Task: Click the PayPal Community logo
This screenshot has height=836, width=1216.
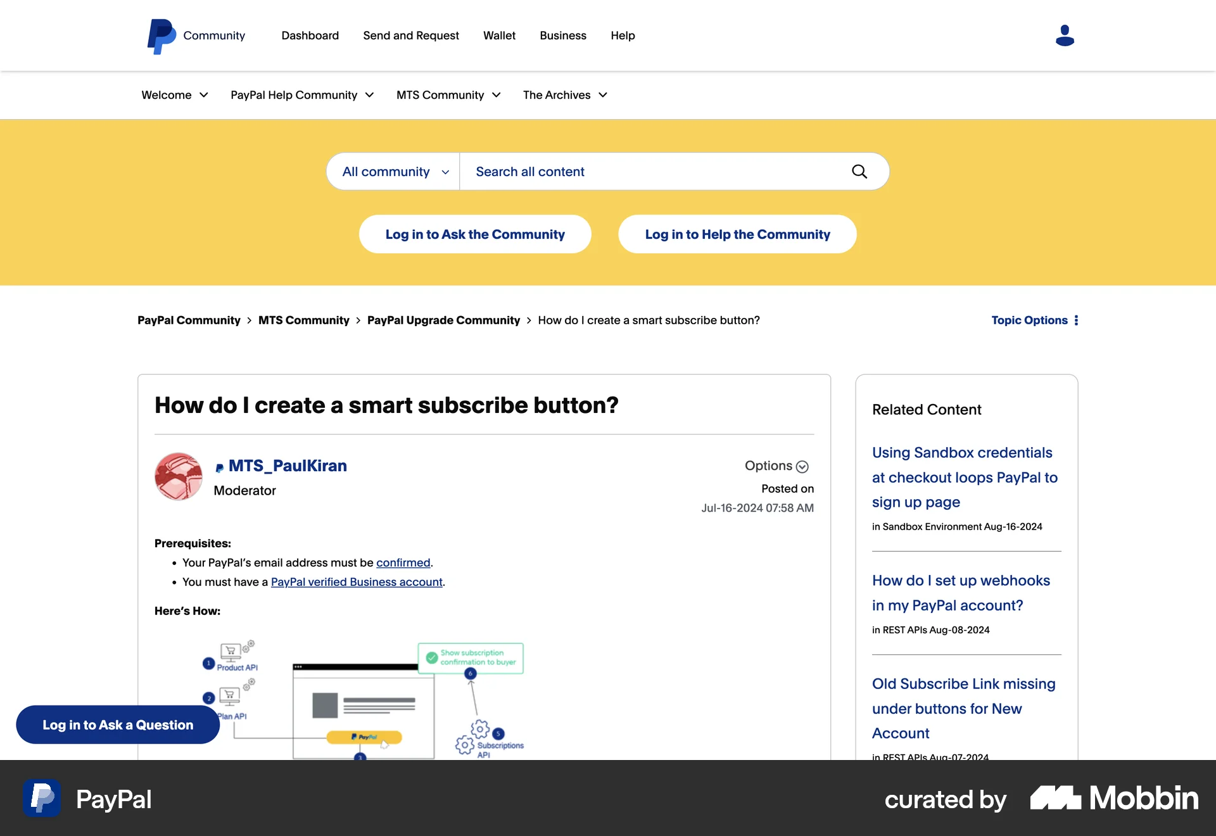Action: (x=162, y=36)
